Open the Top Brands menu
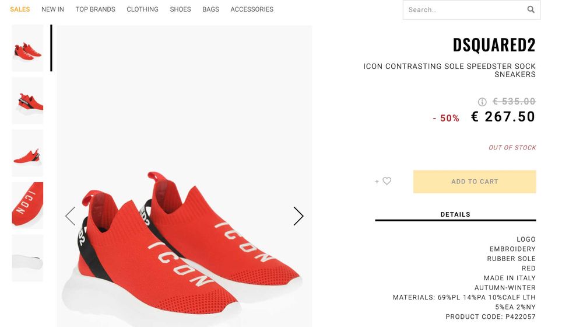 (95, 9)
